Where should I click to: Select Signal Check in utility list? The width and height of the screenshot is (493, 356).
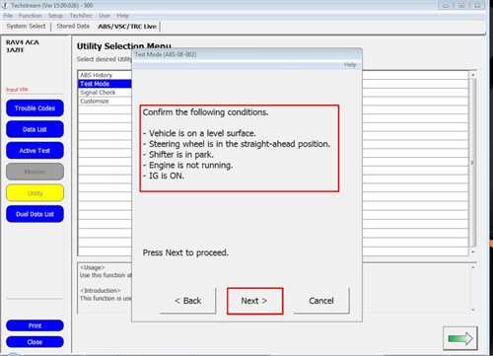click(x=106, y=93)
